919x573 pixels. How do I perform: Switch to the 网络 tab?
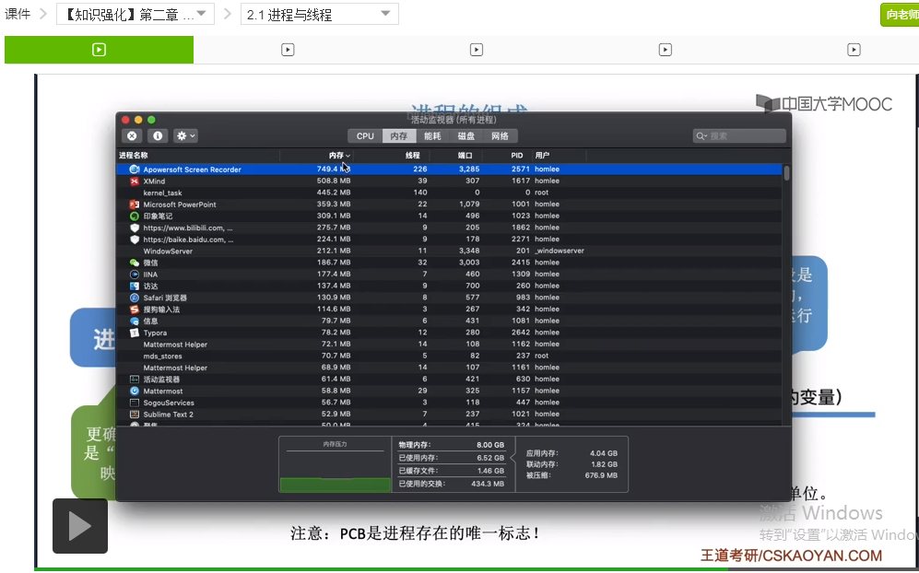[x=500, y=136]
